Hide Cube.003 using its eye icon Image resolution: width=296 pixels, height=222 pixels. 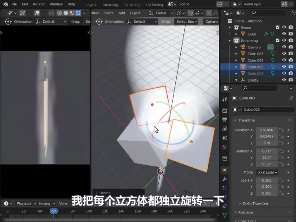(x=284, y=67)
